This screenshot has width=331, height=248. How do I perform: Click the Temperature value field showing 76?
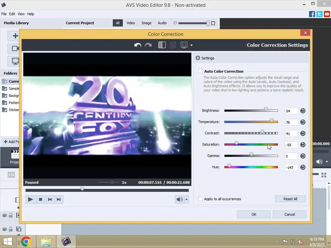click(x=291, y=122)
